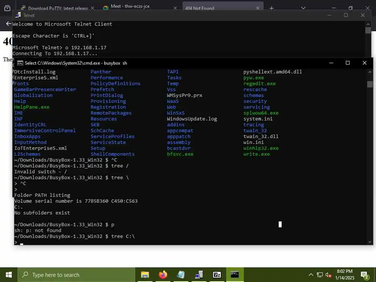Open the Firefox View icon in the browser
The image size is (376, 282).
(7, 8)
